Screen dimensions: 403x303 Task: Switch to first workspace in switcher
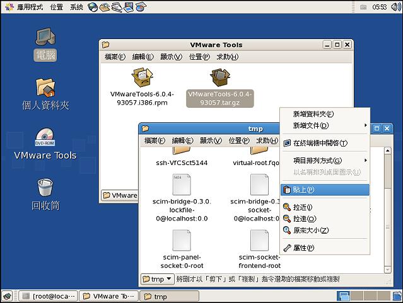(344, 296)
